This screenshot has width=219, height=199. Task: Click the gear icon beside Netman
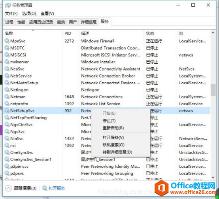coord(7,97)
